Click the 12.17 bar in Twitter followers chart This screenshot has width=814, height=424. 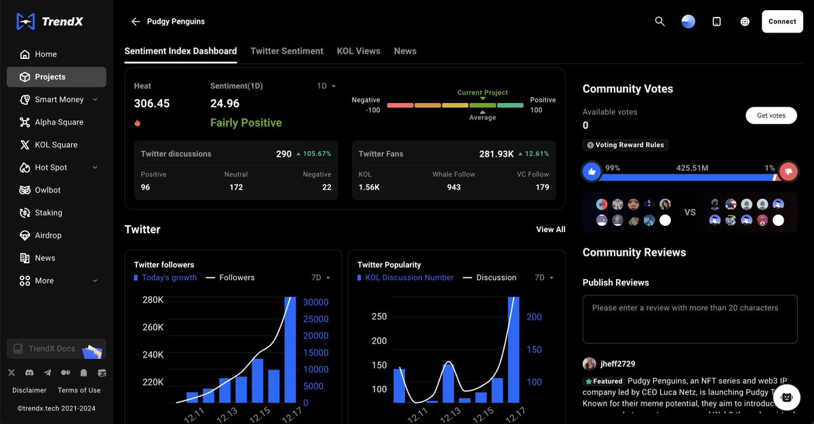pos(290,350)
